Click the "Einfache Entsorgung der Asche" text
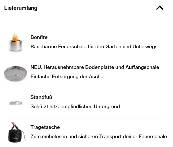Image resolution: width=173 pixels, height=147 pixels. [67, 77]
